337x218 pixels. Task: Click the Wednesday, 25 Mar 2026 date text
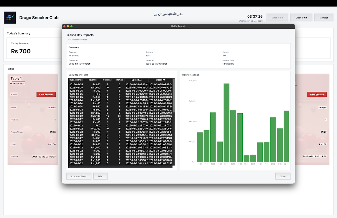click(x=251, y=21)
